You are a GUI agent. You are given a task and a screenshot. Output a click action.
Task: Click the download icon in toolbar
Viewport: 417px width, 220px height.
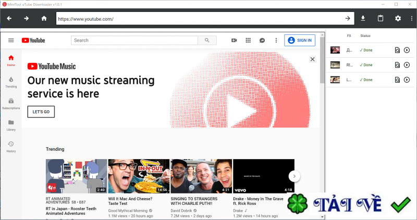coord(363,19)
